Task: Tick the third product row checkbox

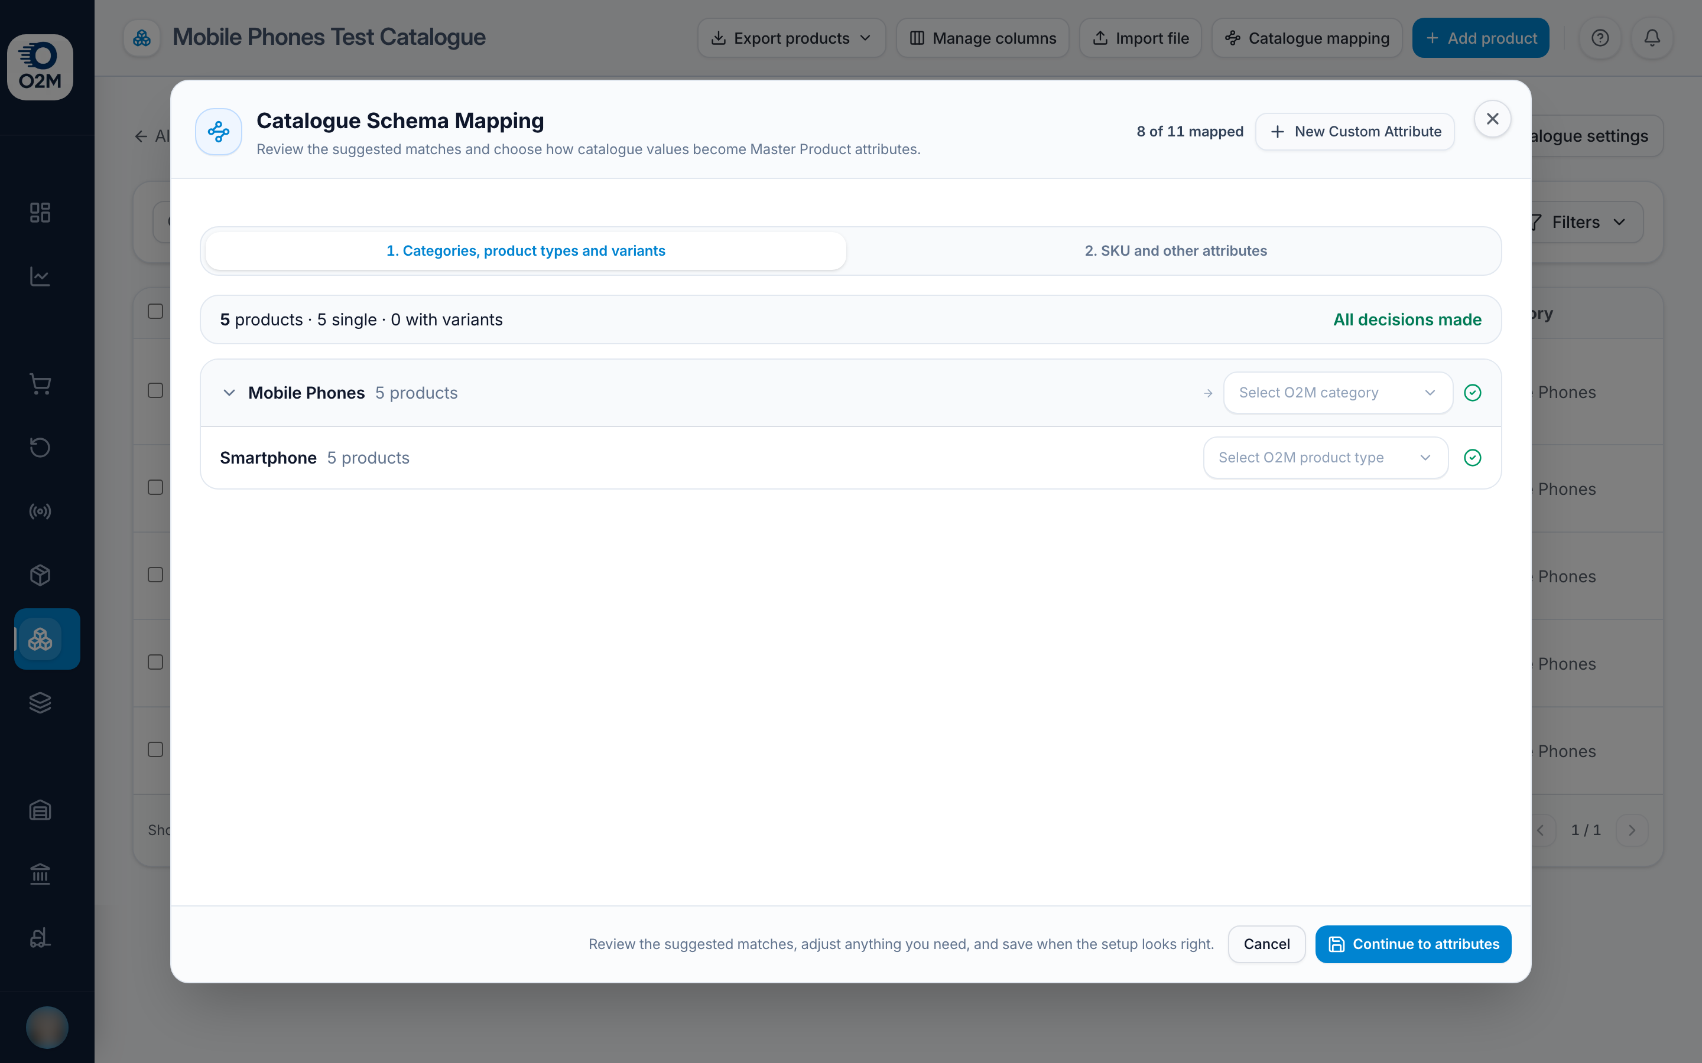Action: pos(155,575)
